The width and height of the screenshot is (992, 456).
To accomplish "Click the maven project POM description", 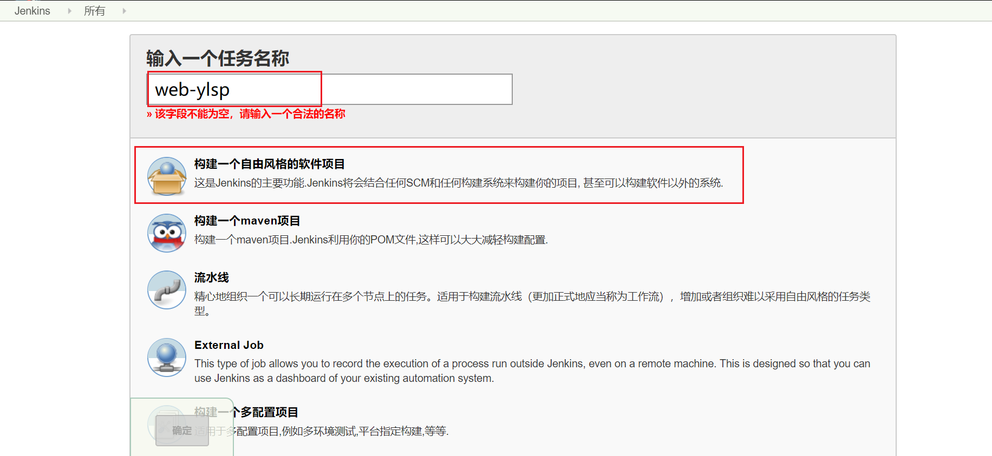I will [x=371, y=240].
